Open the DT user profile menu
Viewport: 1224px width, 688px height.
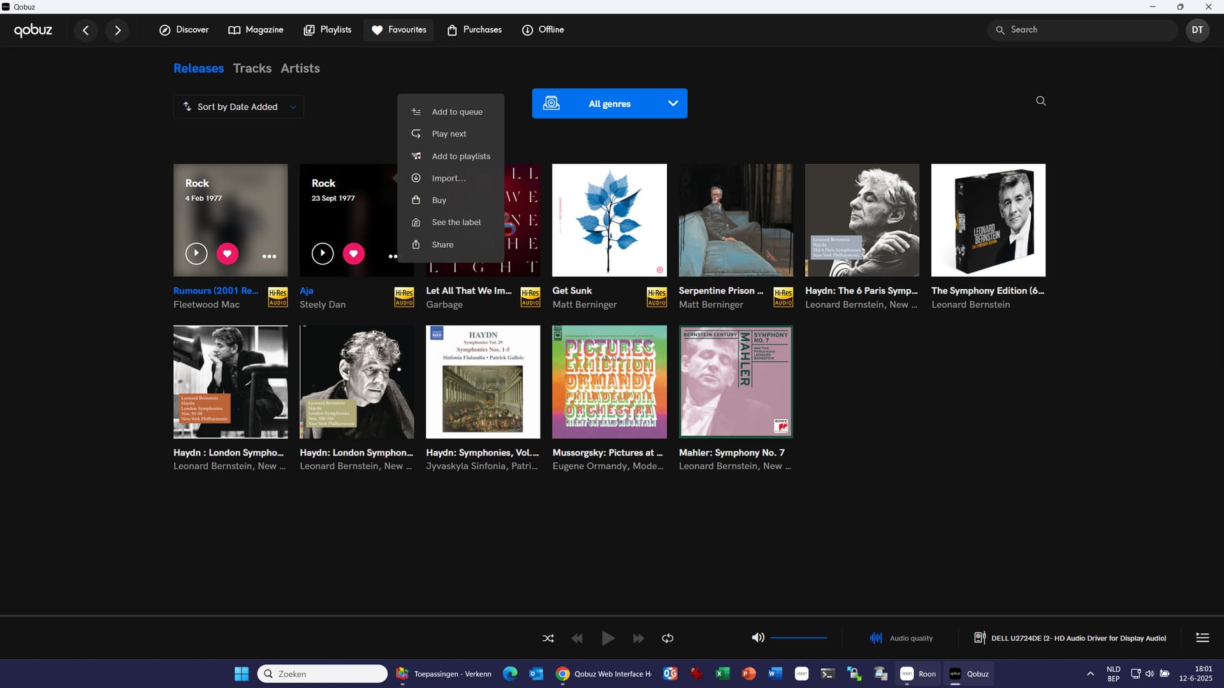coord(1197,30)
